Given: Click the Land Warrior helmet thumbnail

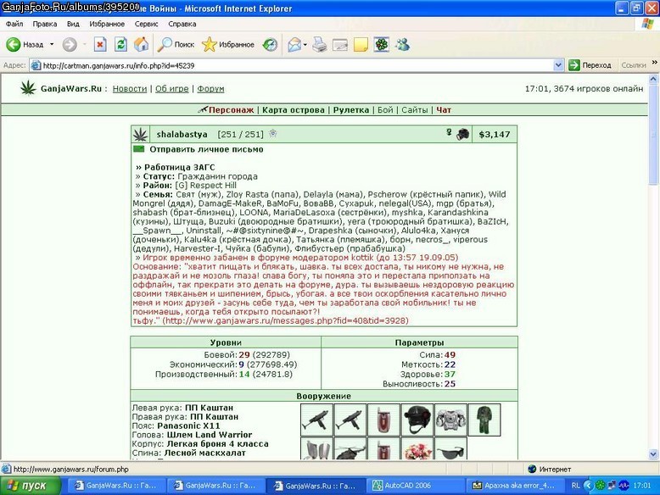Looking at the screenshot, I should coord(417,420).
